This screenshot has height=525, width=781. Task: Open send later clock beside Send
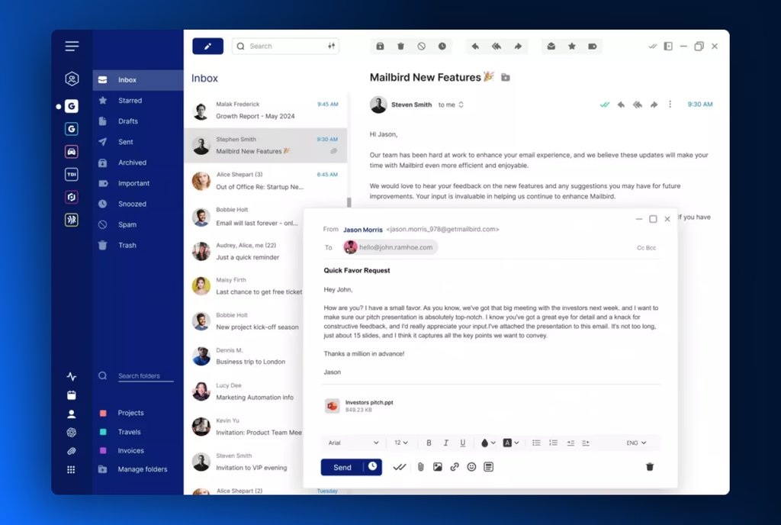[x=372, y=467]
